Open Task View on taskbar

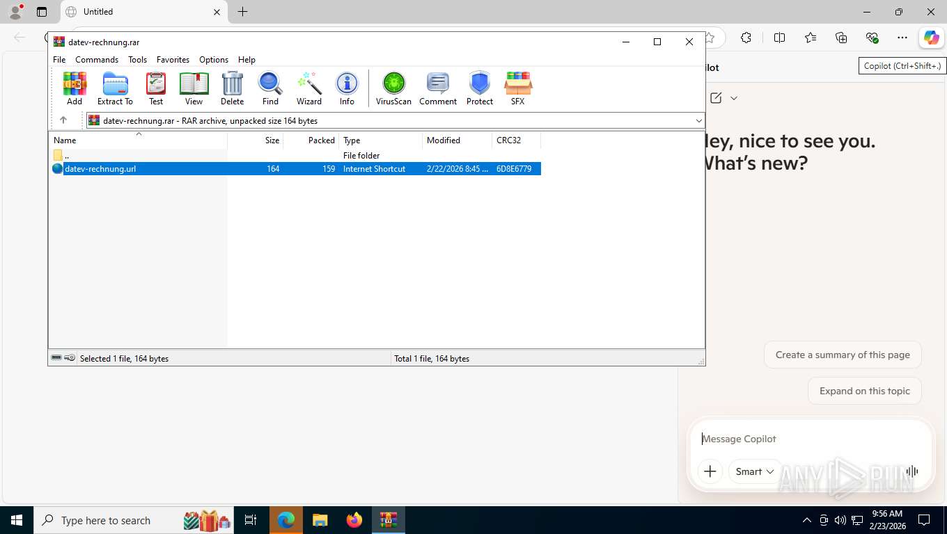[x=251, y=520]
